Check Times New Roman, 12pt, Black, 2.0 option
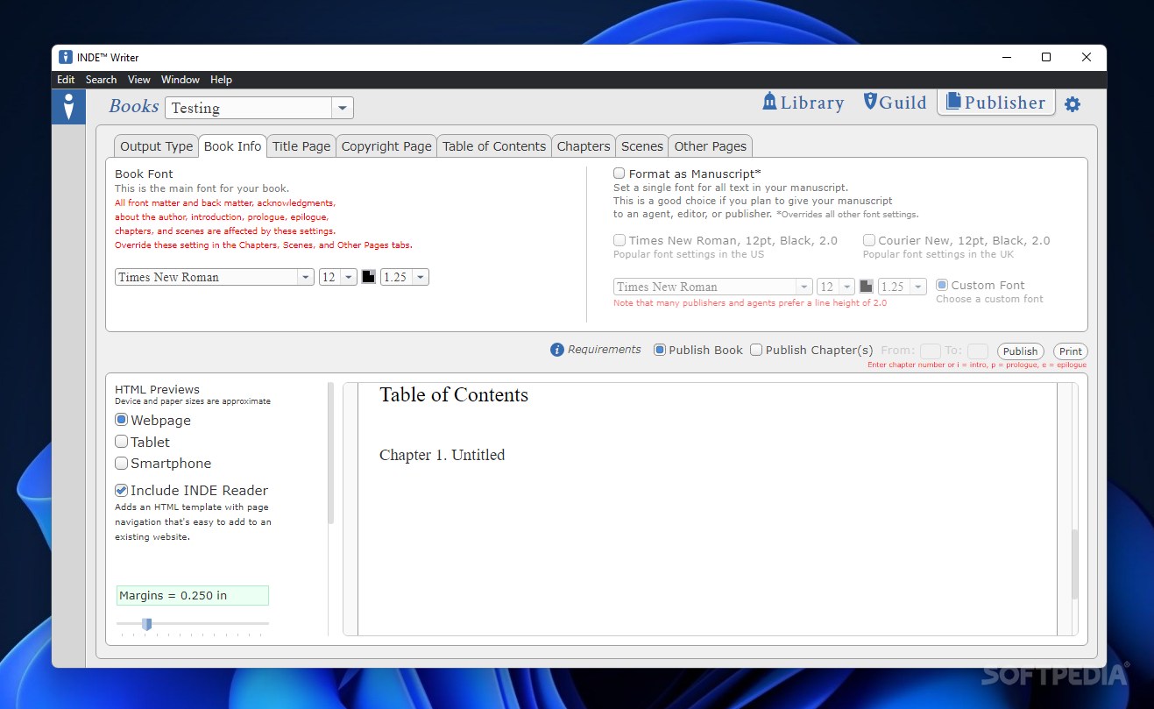The image size is (1154, 709). coord(619,240)
